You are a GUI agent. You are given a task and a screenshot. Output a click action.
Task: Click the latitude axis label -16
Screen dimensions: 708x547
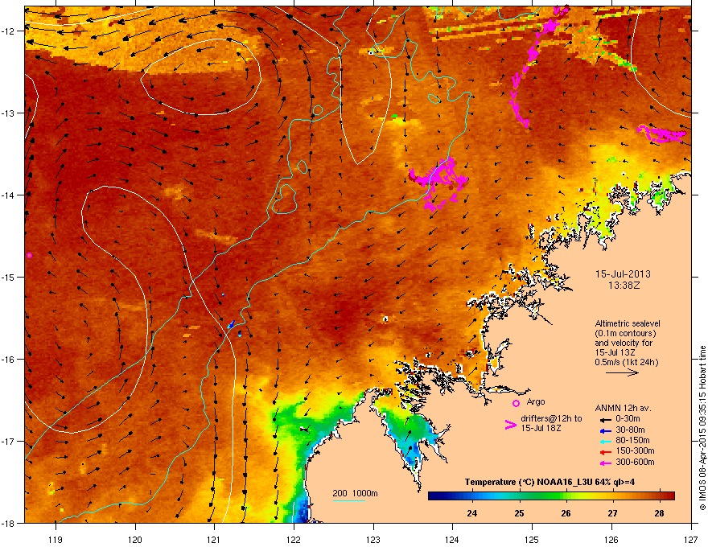coord(8,360)
